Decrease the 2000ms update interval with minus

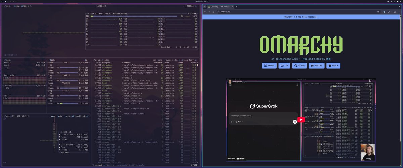[x=185, y=6]
